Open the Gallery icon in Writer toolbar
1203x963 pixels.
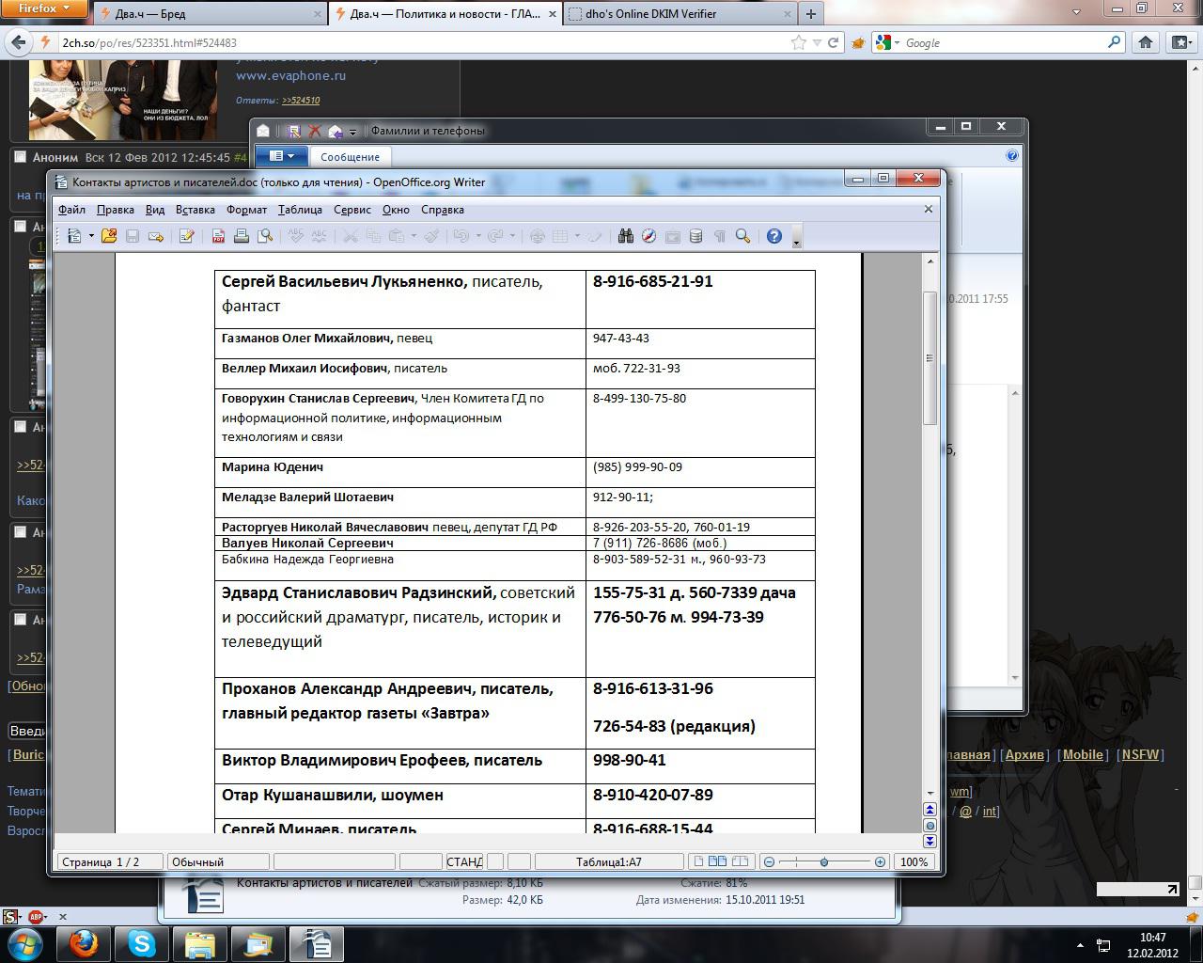coord(672,236)
